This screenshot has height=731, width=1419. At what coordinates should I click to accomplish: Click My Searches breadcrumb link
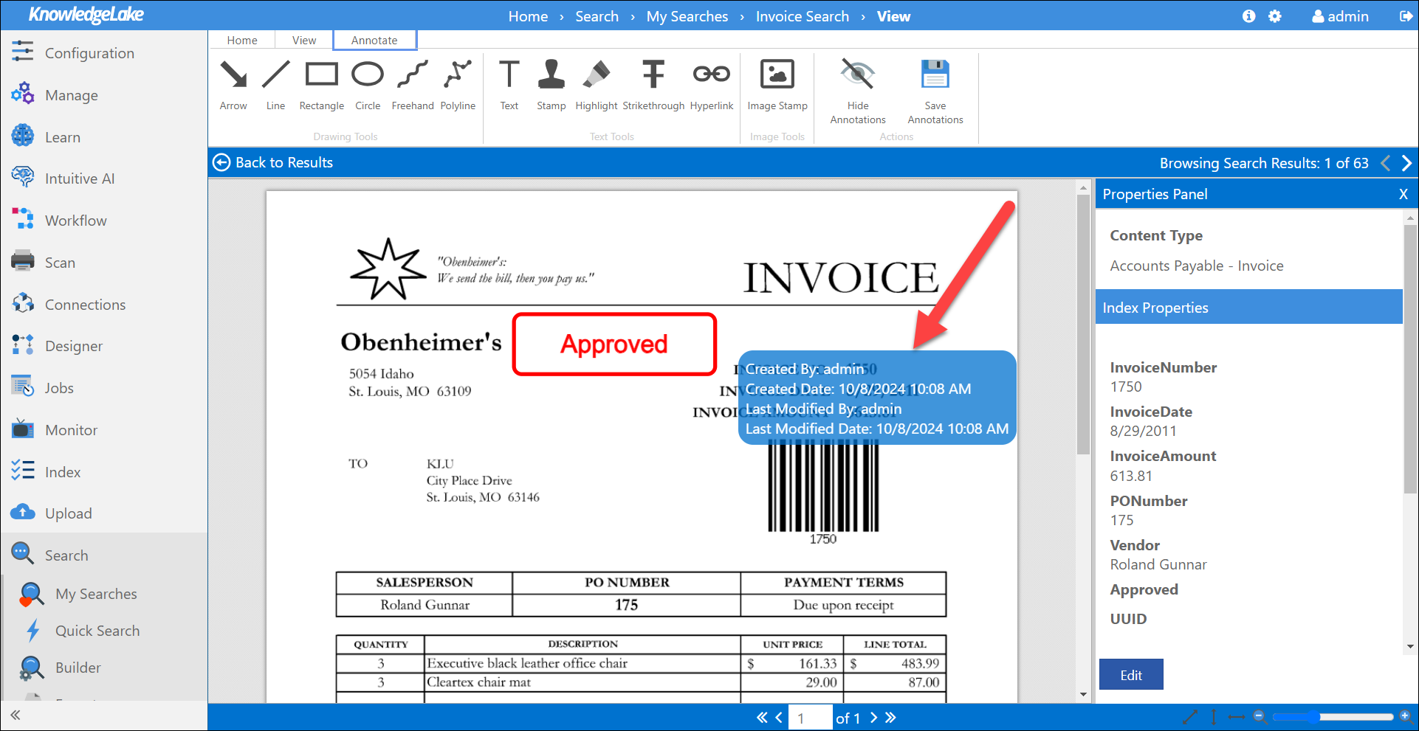687,16
